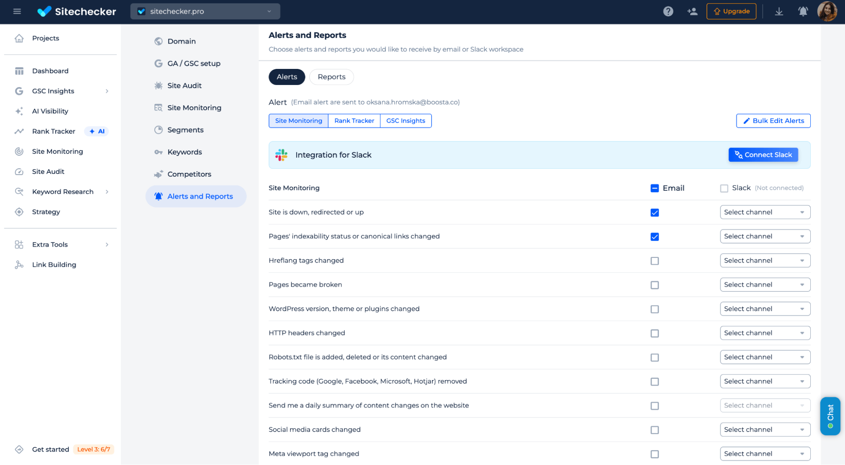Enable email alert for Hreflang tags changed
Viewport: 845px width, 465px height.
(x=654, y=261)
